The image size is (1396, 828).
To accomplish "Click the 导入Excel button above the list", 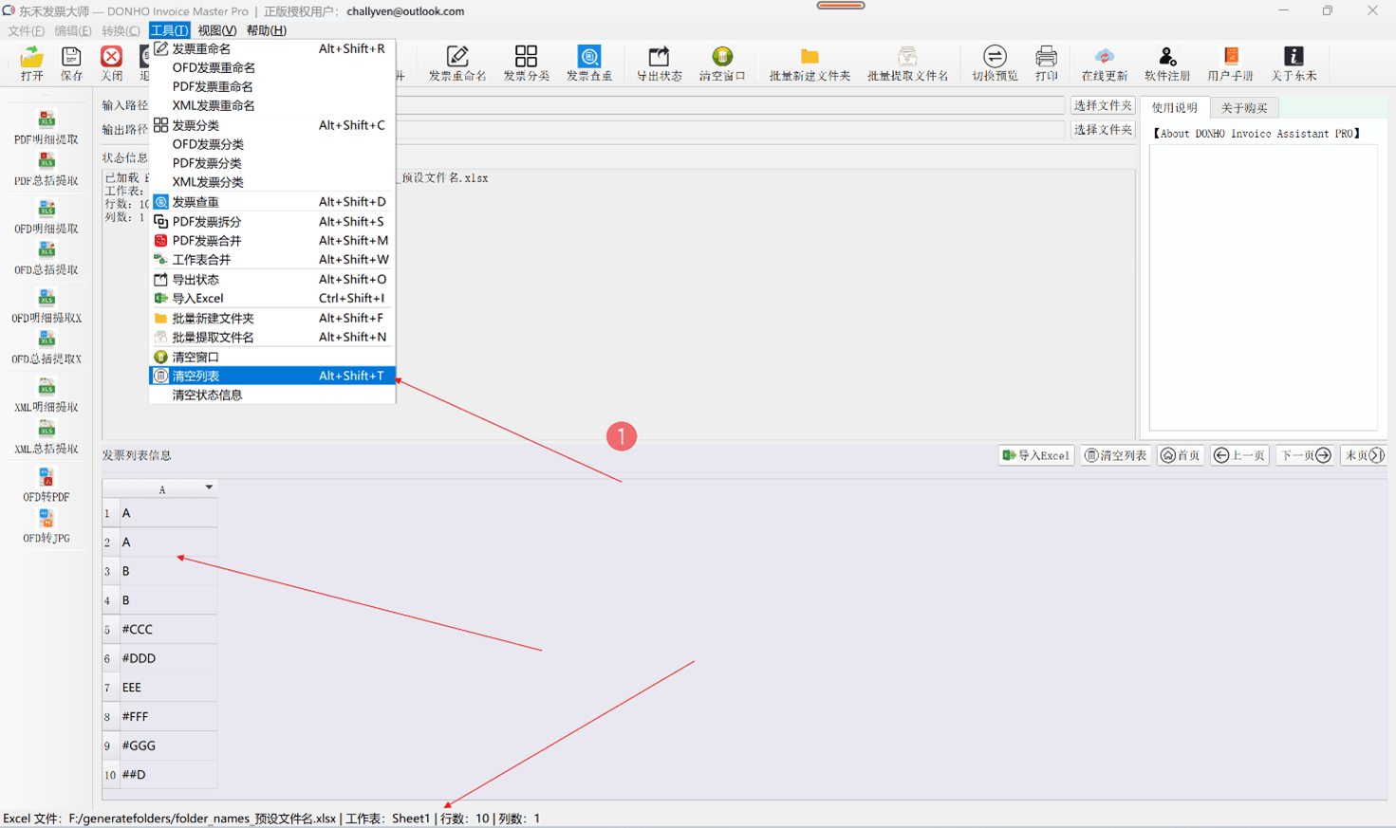I will (x=1036, y=455).
